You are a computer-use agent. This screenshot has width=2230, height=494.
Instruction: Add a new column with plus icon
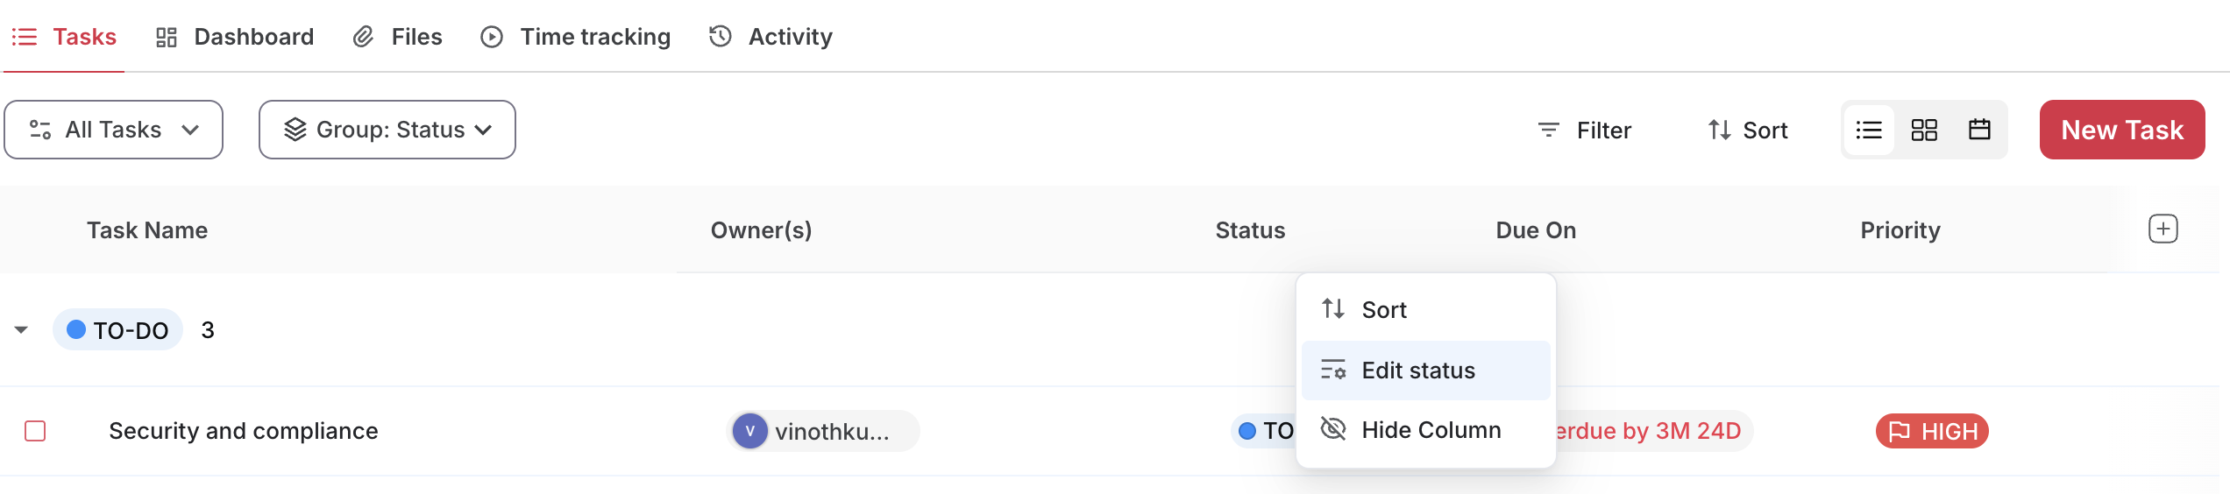click(x=2163, y=229)
